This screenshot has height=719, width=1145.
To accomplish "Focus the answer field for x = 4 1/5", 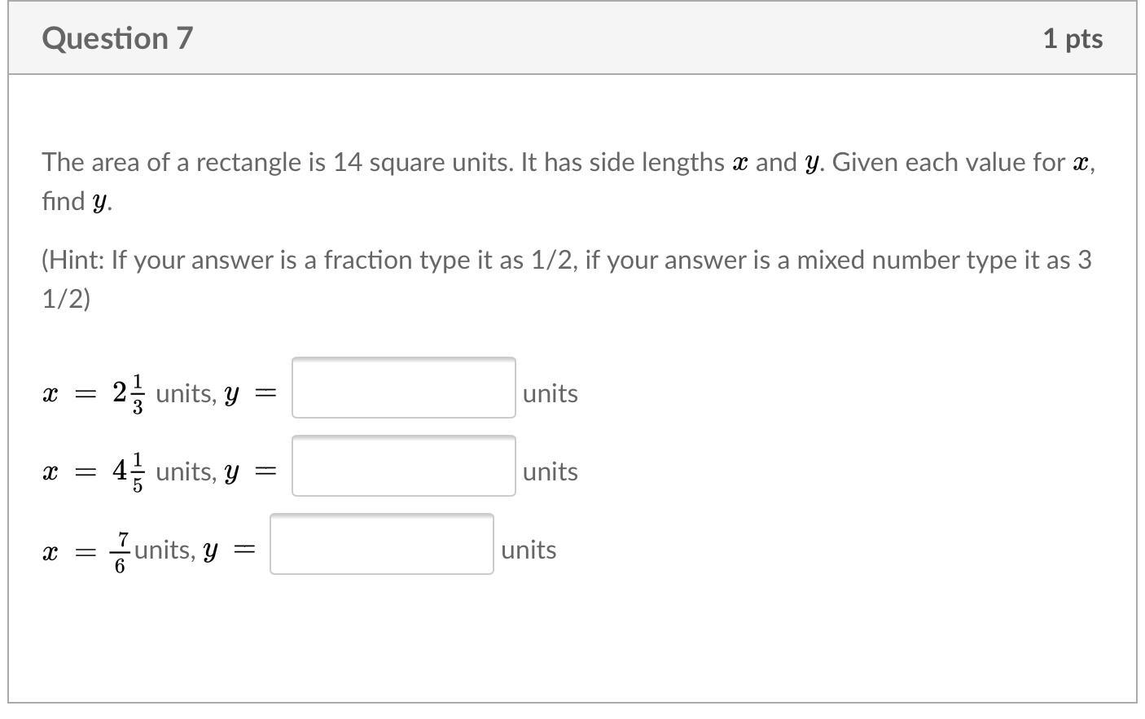I will 403,466.
